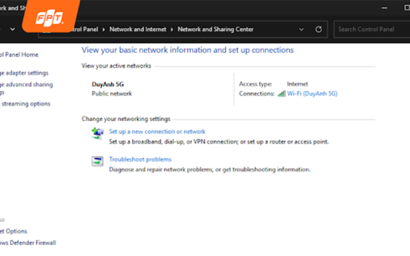Image resolution: width=410 pixels, height=256 pixels.
Task: Open Troubleshoot problems link
Action: [x=140, y=159]
